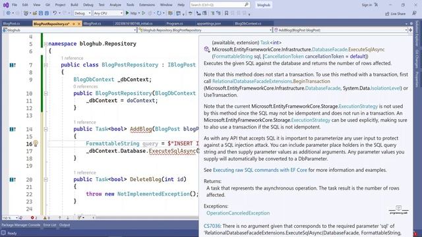
Task: Click the status bar notification icon beside Ready
Action: pyautogui.click(x=3, y=233)
